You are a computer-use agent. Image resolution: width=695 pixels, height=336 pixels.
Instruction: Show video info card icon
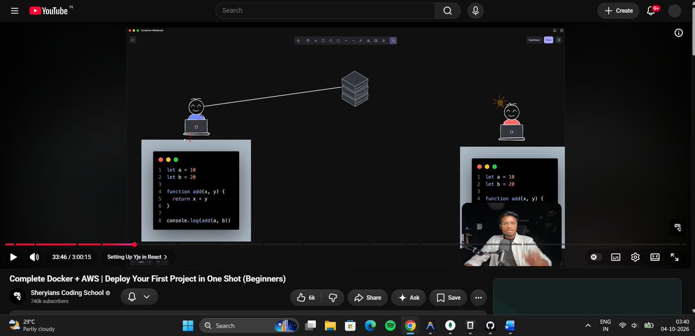[679, 33]
